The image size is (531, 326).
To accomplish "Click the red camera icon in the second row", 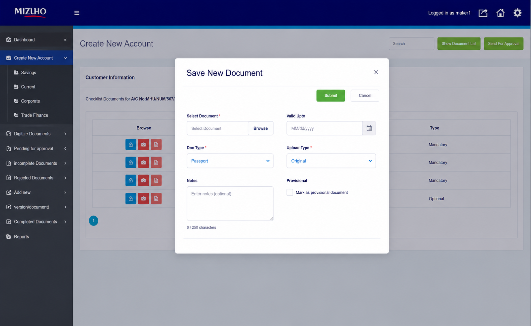I will [x=143, y=163].
